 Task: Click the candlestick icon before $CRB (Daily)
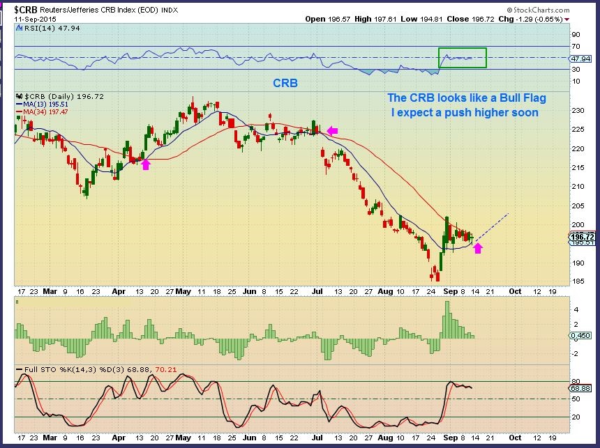click(19, 96)
